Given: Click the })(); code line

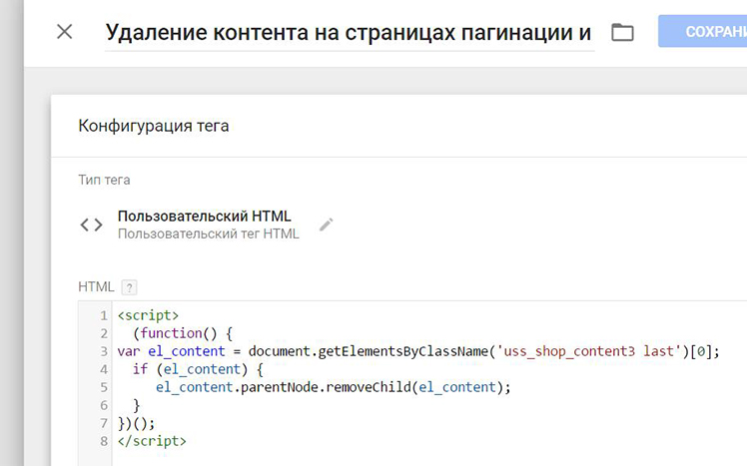Looking at the screenshot, I should (136, 423).
